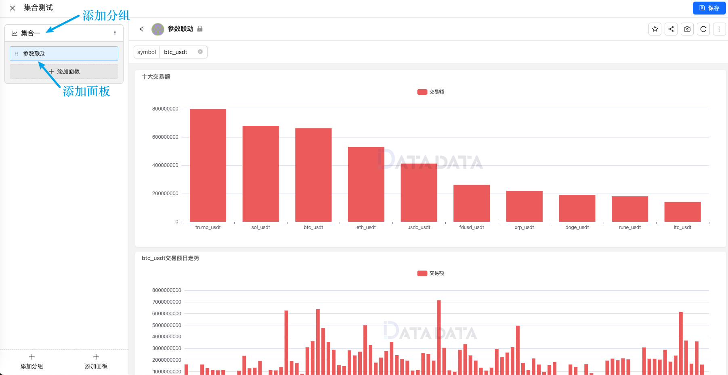
Task: Toggle 交易额 legend in btc_usdt daily trend chart
Action: tap(430, 273)
